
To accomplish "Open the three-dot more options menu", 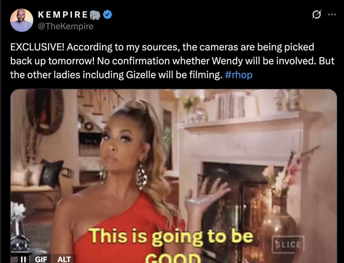I will pyautogui.click(x=332, y=14).
